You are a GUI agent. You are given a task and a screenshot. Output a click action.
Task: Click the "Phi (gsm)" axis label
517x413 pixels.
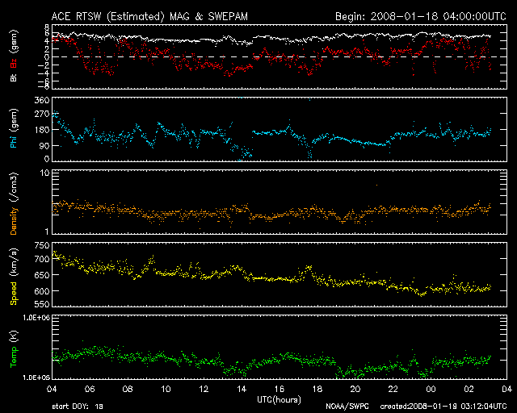pyautogui.click(x=14, y=128)
